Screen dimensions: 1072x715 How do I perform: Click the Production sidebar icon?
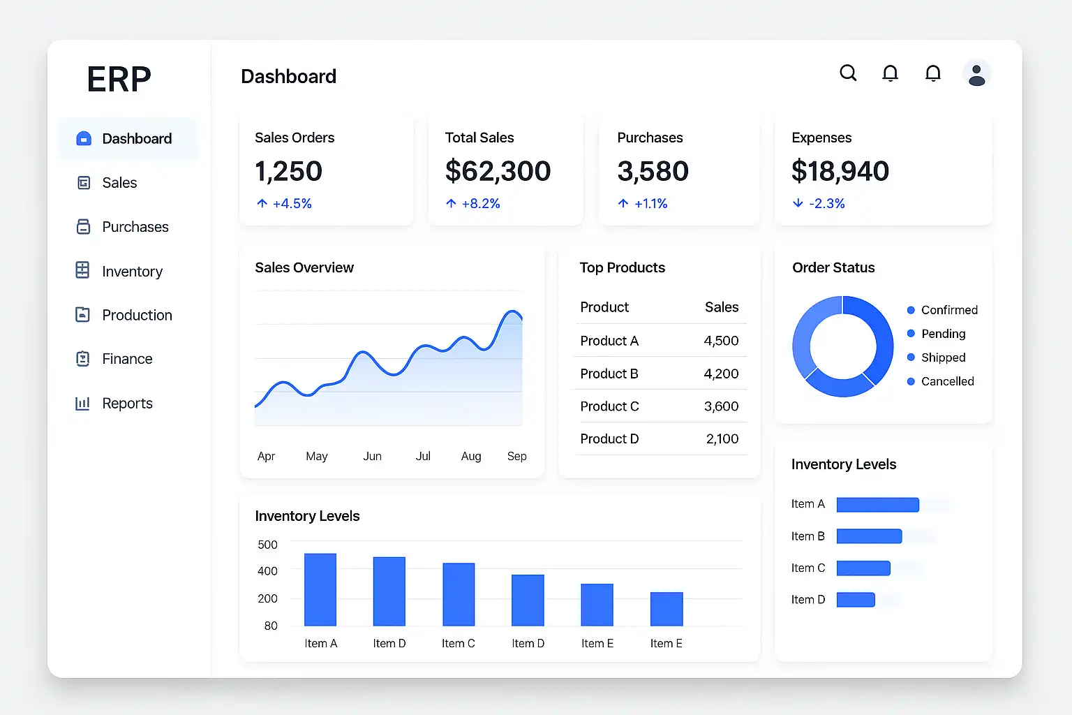pyautogui.click(x=82, y=315)
